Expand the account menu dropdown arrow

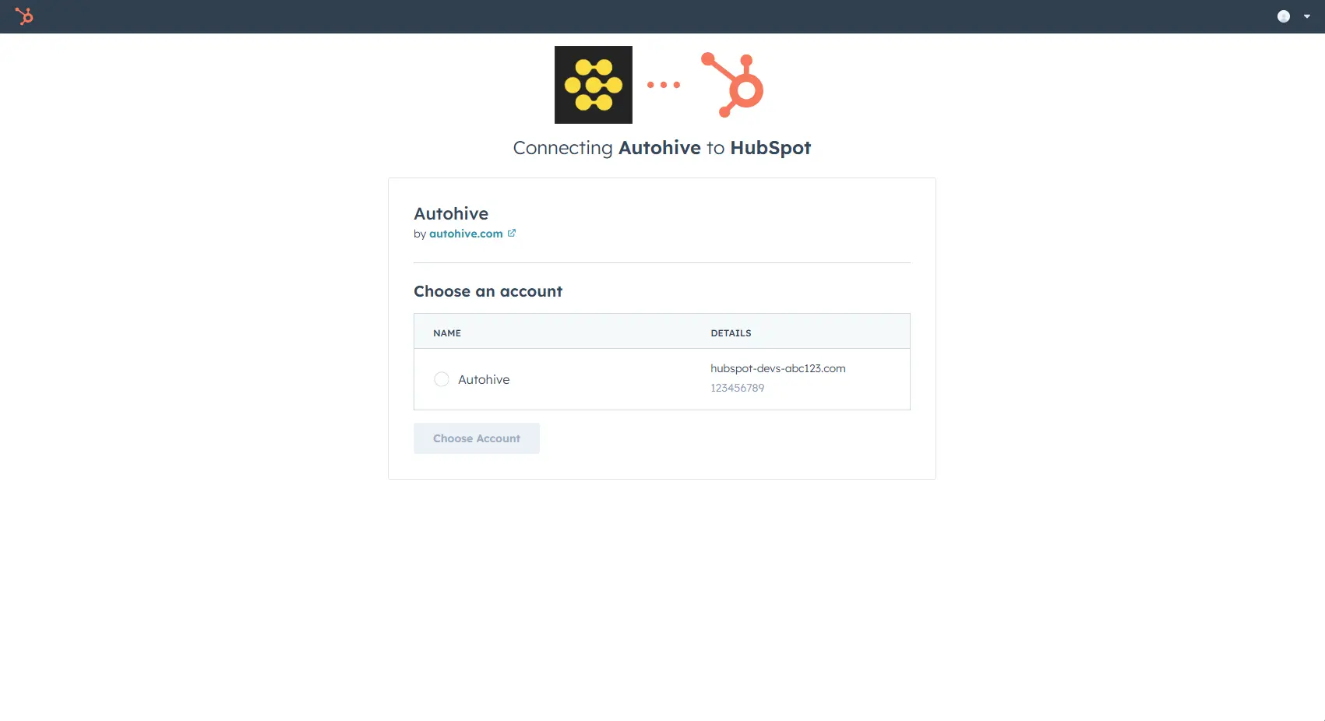(1307, 16)
